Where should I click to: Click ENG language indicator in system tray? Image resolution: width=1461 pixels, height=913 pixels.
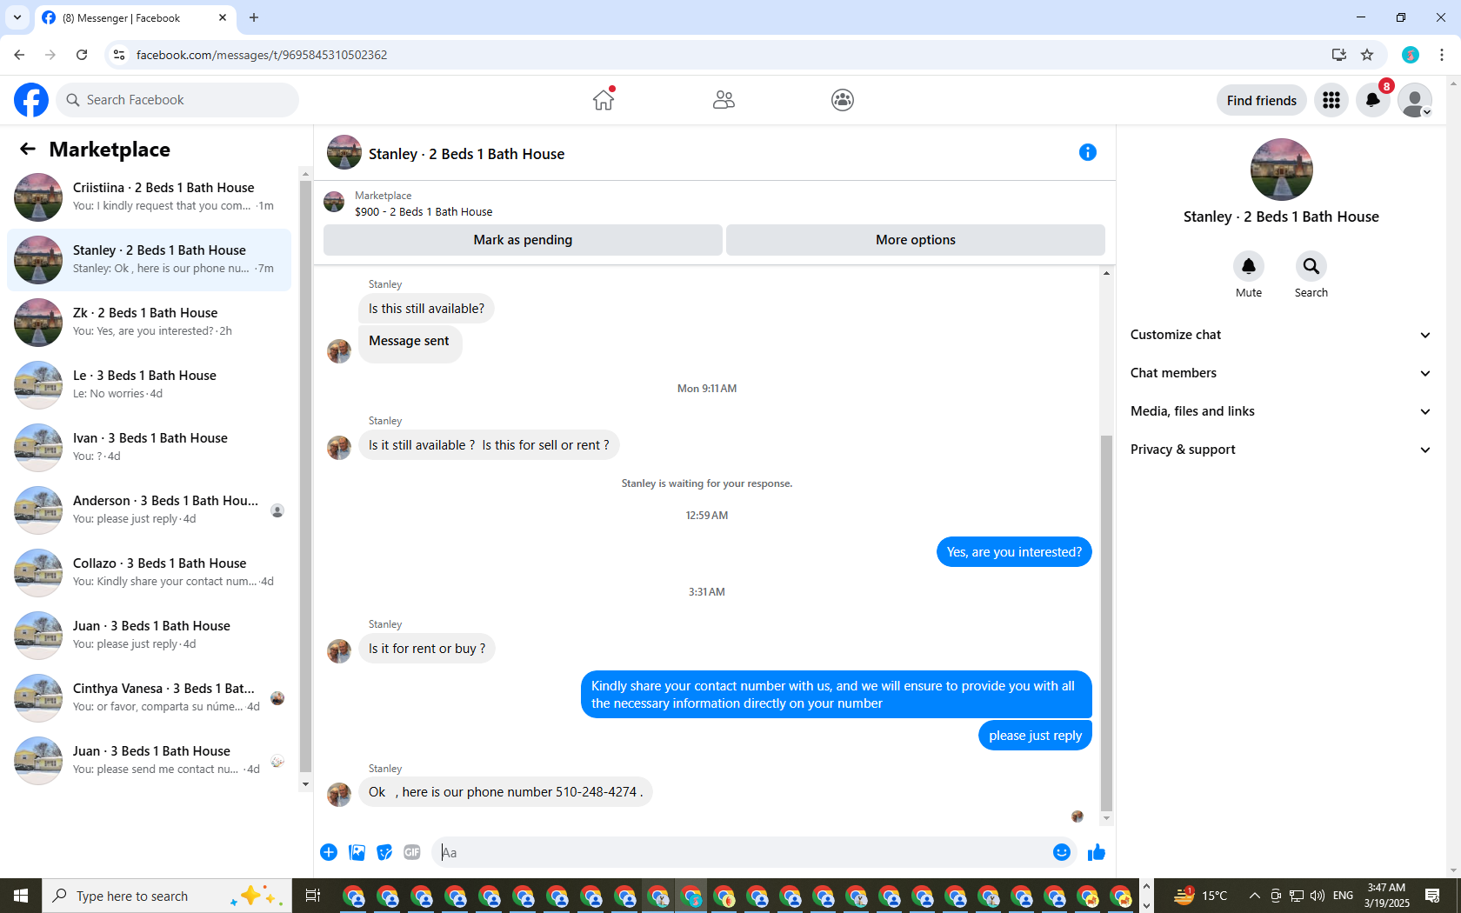click(x=1343, y=896)
